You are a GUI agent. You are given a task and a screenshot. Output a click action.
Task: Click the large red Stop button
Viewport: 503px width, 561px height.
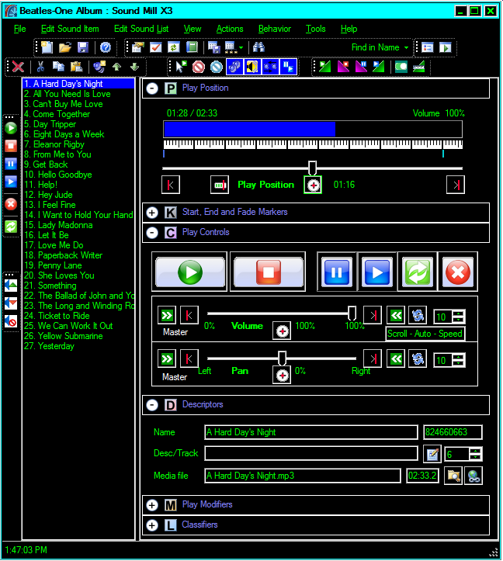pos(268,272)
